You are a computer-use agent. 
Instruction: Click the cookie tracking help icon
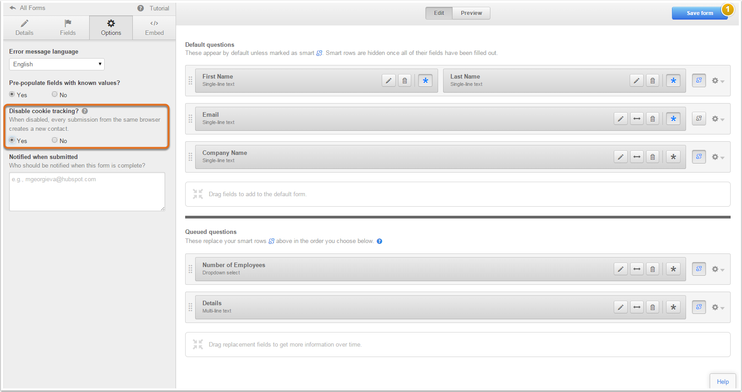85,111
